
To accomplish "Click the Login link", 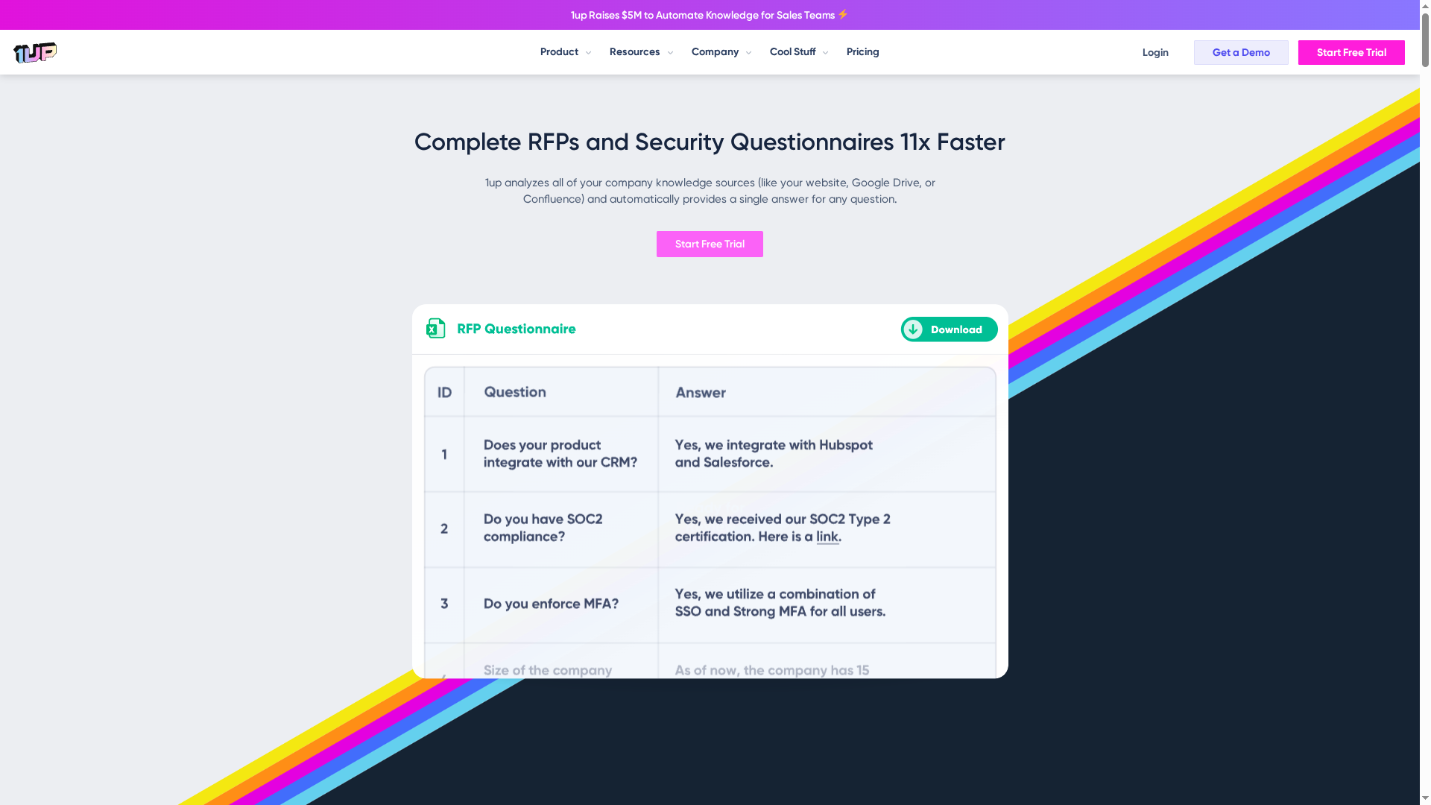I will click(x=1154, y=52).
